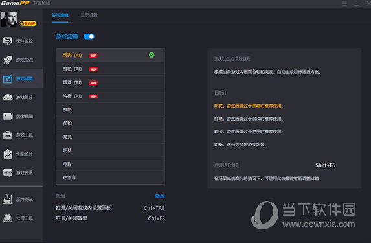Viewport: 371px width, 243px height.
Task: Toggle the 游戏滤镜 master switch
Action: click(x=89, y=36)
